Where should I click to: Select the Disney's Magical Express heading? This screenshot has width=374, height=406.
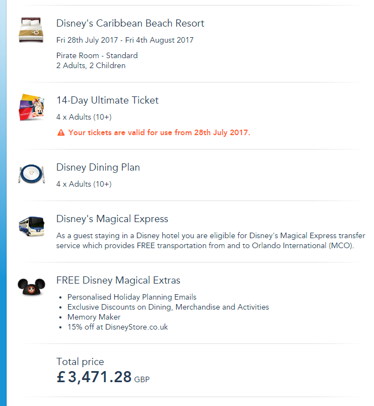click(112, 219)
